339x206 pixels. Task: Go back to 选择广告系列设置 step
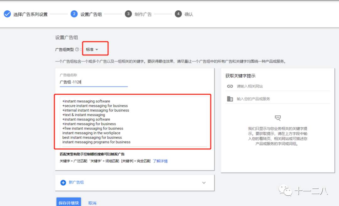pyautogui.click(x=30, y=14)
